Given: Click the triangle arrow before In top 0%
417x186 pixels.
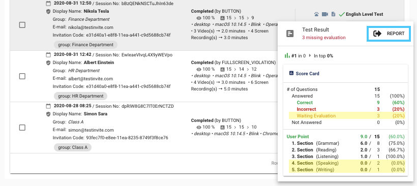Looking at the screenshot, I should 310,56.
